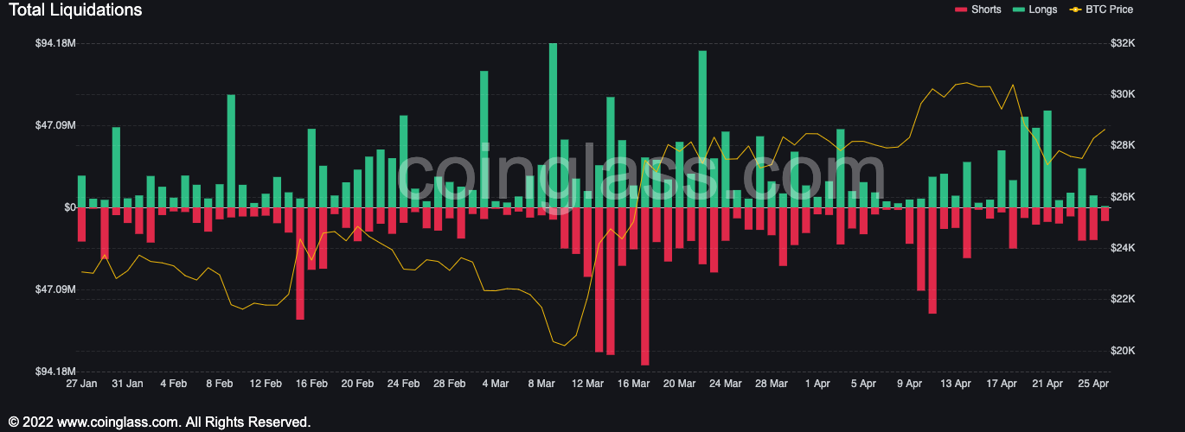
Task: Click the 16 Feb x-axis label
Action: coord(311,384)
